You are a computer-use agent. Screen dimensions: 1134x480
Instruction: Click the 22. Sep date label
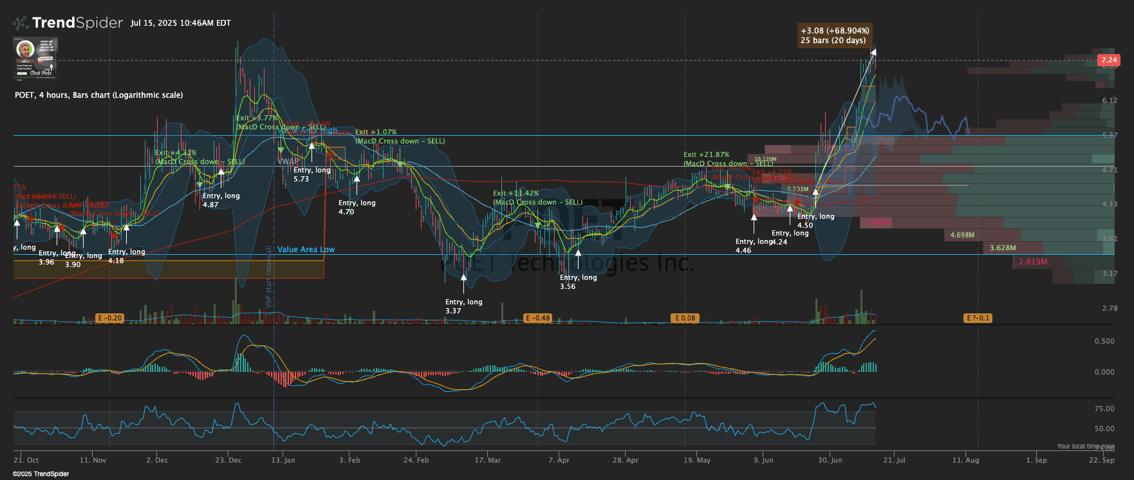pyautogui.click(x=1101, y=461)
